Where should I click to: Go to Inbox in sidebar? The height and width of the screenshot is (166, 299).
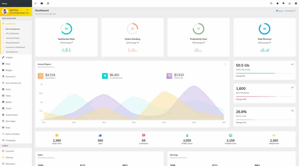coord(8,64)
